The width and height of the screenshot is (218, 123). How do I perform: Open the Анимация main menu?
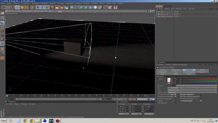61,3
